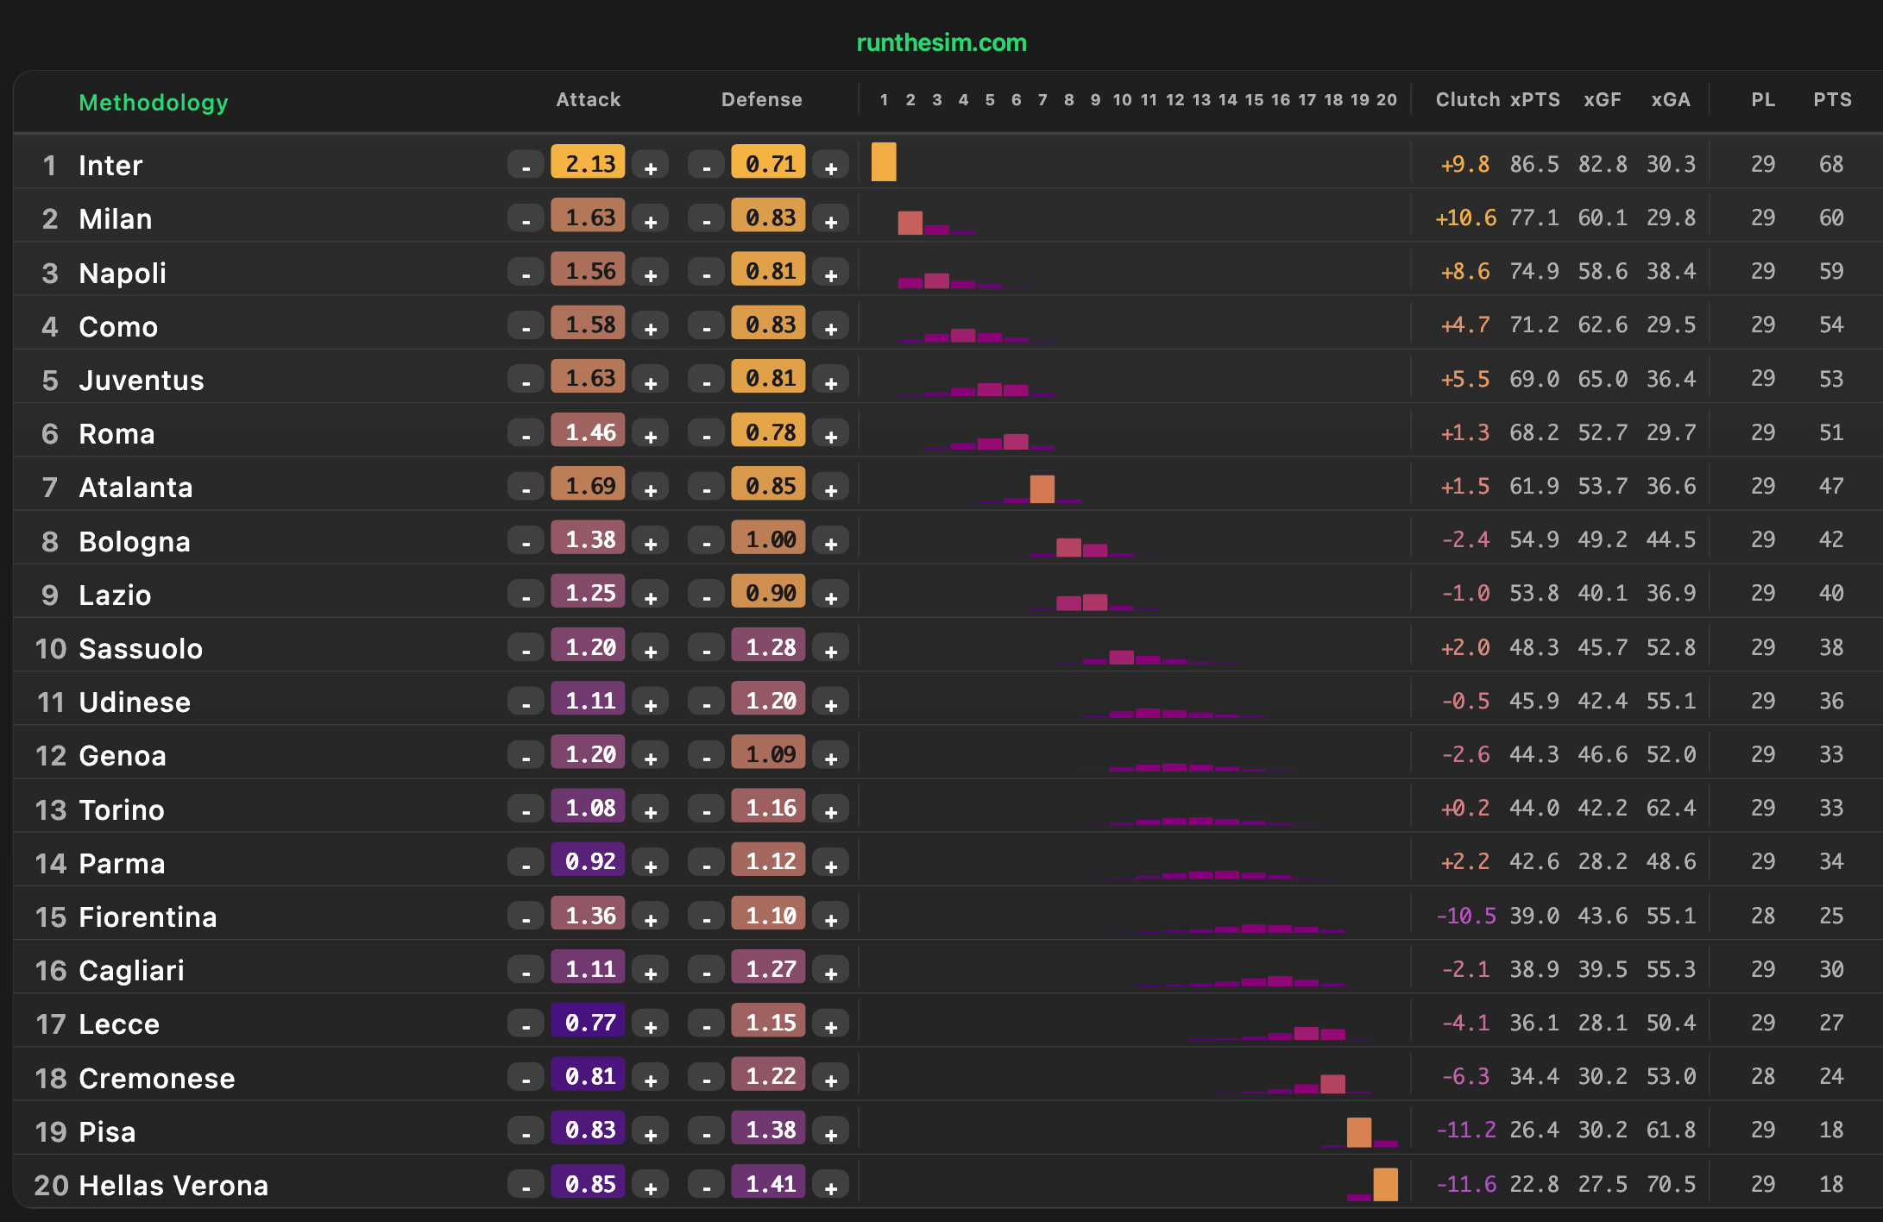Image resolution: width=1883 pixels, height=1222 pixels.
Task: Increase Napoli's defense value with plus
Action: (830, 273)
